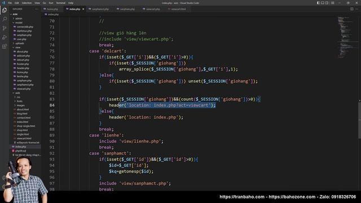
Task: Open editor More Actions ellipsis
Action: (357, 9)
